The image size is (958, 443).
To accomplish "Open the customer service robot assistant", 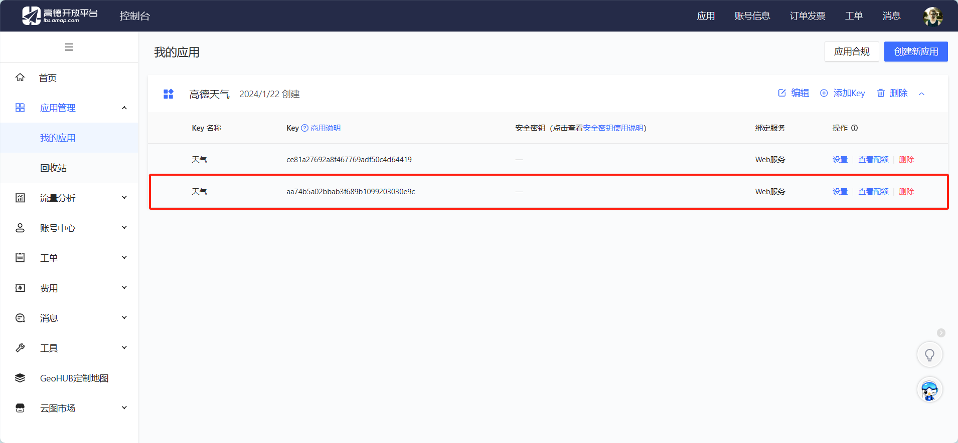I will pos(930,390).
